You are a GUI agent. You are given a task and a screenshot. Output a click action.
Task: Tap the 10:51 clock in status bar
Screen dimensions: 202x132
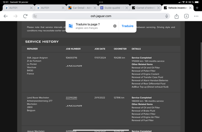(x=6, y=2)
